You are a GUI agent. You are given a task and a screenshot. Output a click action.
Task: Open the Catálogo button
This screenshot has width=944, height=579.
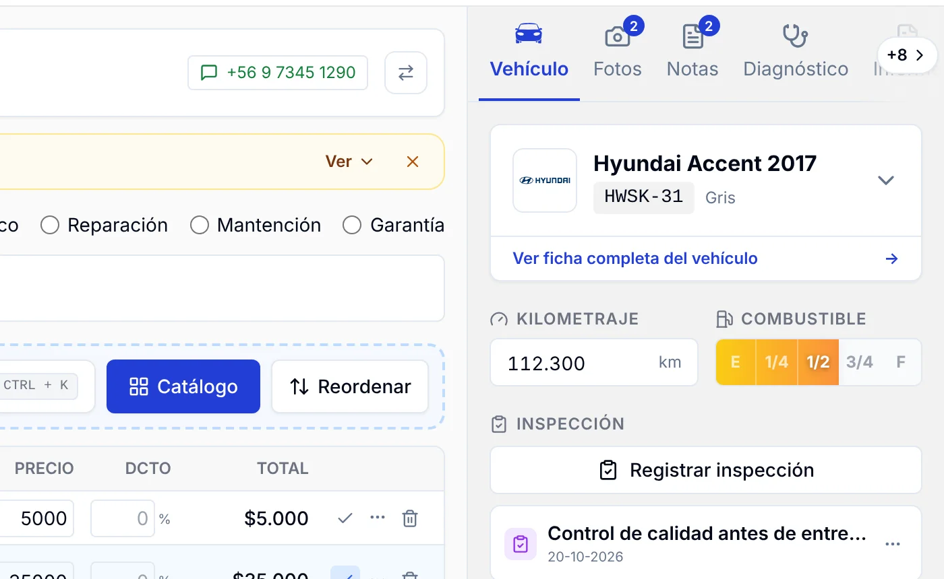183,386
